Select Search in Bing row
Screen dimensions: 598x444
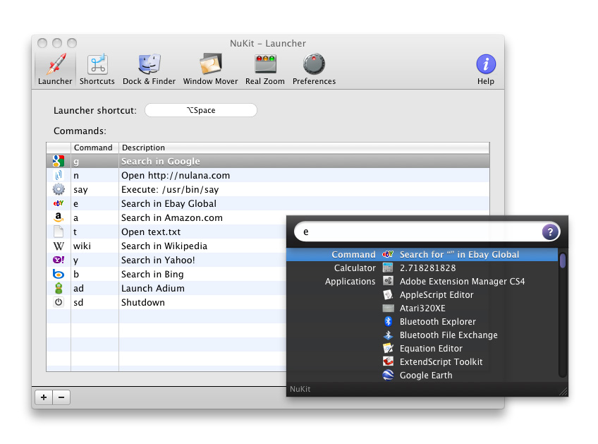point(166,274)
